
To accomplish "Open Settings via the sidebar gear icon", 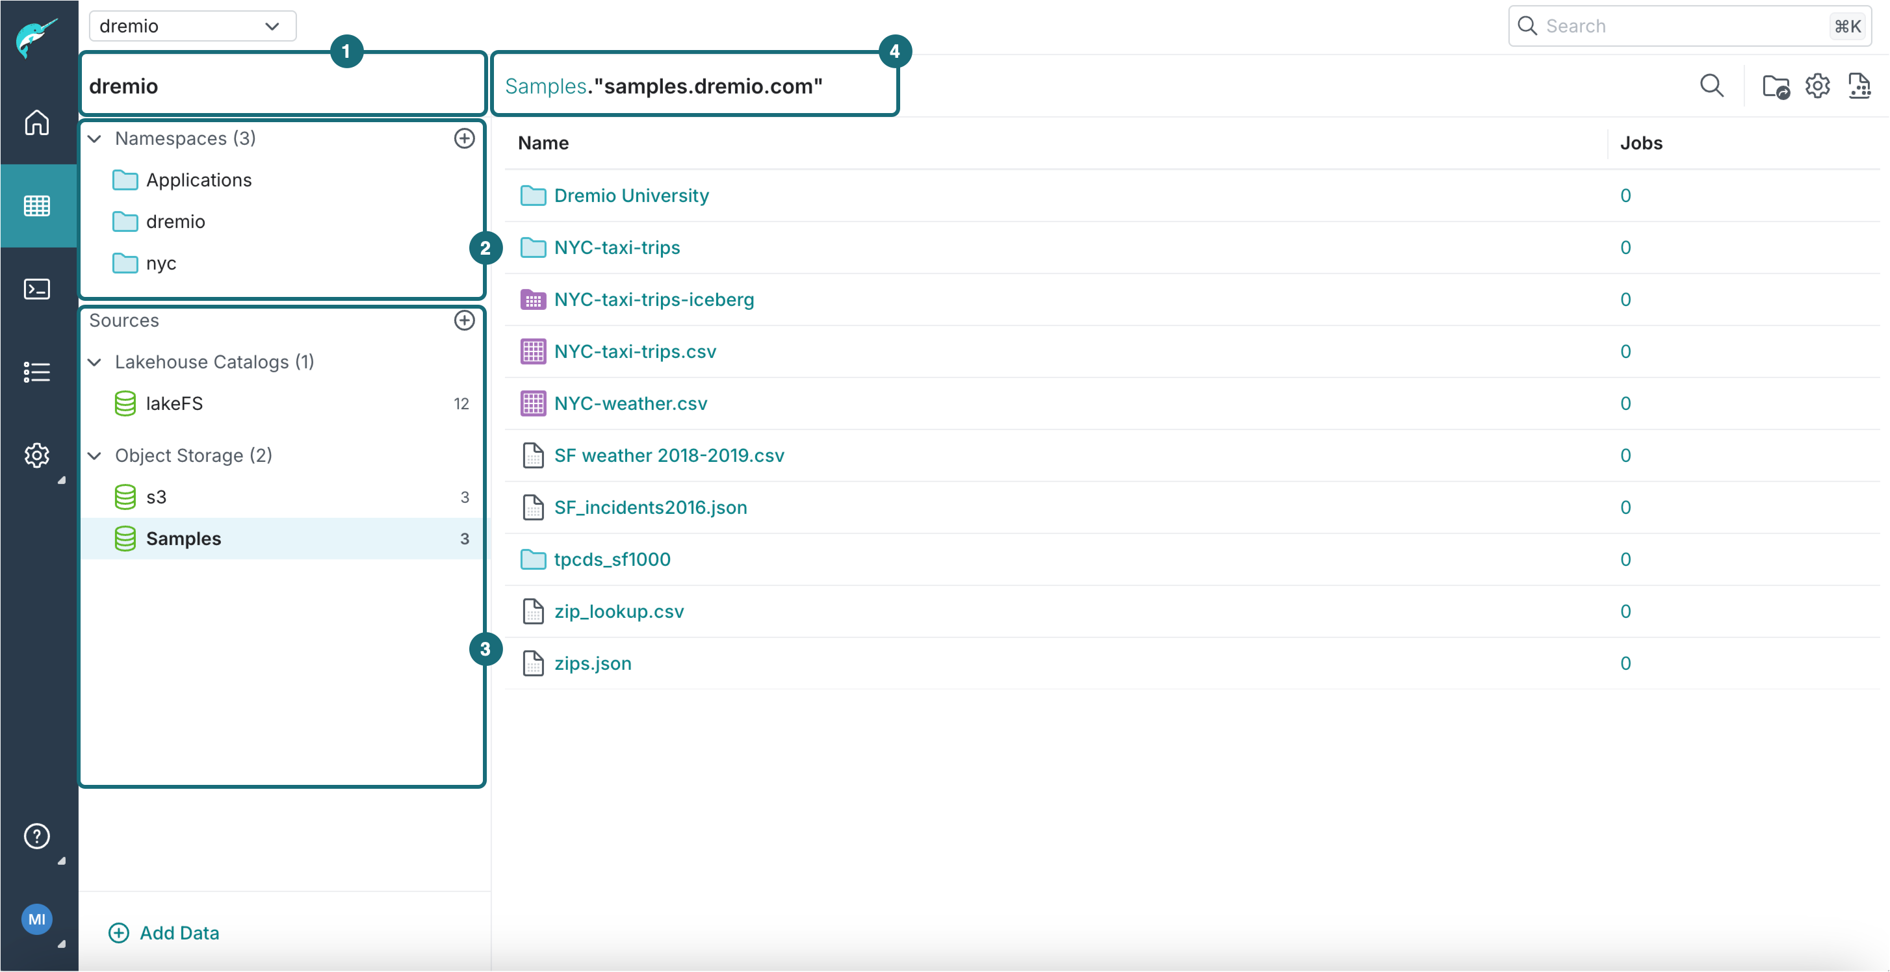I will click(x=36, y=455).
